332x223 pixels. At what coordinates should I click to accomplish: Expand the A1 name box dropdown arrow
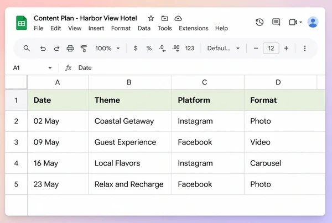[x=50, y=68]
